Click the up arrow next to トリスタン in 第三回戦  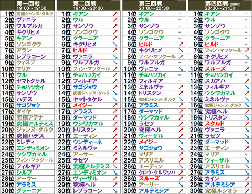click(181, 93)
